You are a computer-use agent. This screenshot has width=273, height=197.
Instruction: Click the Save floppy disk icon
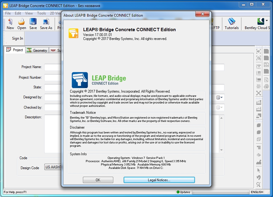click(x=33, y=21)
